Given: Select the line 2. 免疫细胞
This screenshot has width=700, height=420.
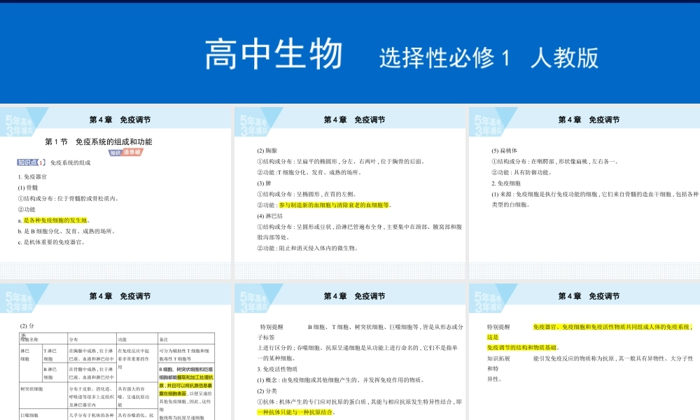Looking at the screenshot, I should pos(506,183).
